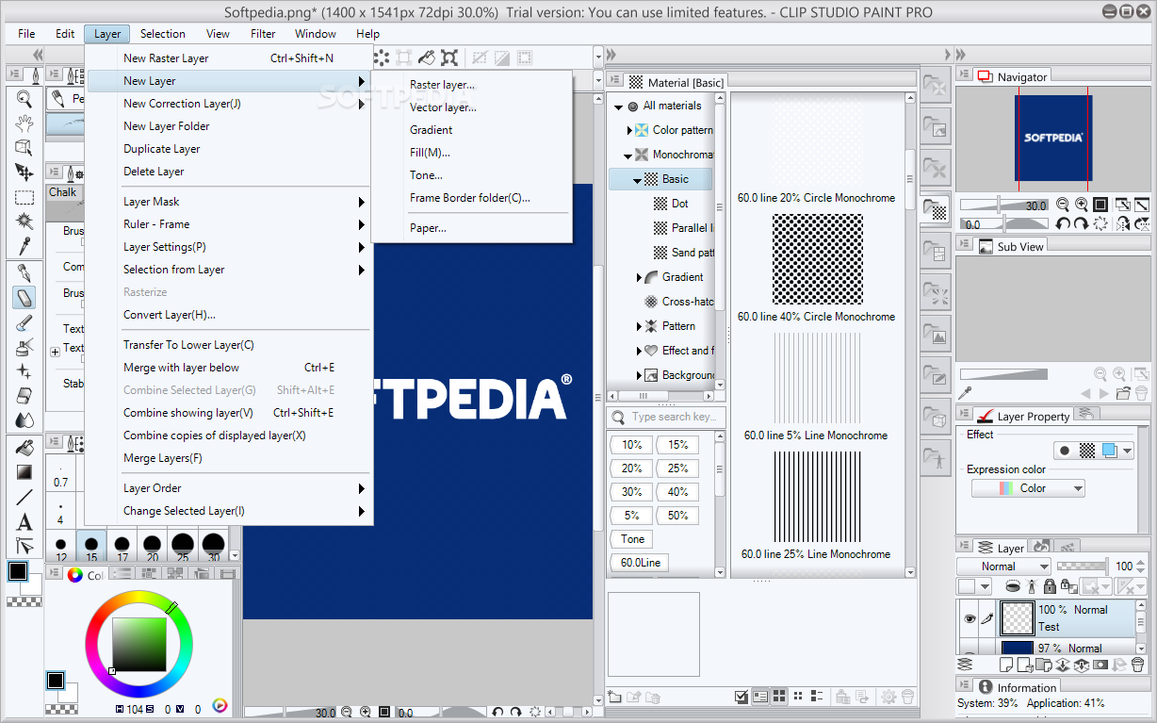This screenshot has width=1157, height=723.
Task: Click the 50% tag button
Action: pos(678,516)
